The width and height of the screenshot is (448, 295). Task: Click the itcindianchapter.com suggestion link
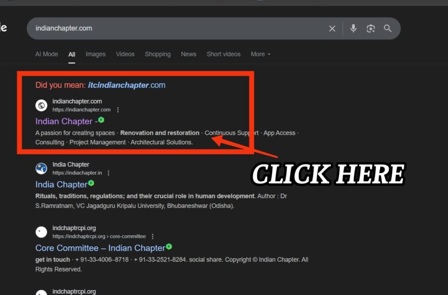coord(126,85)
